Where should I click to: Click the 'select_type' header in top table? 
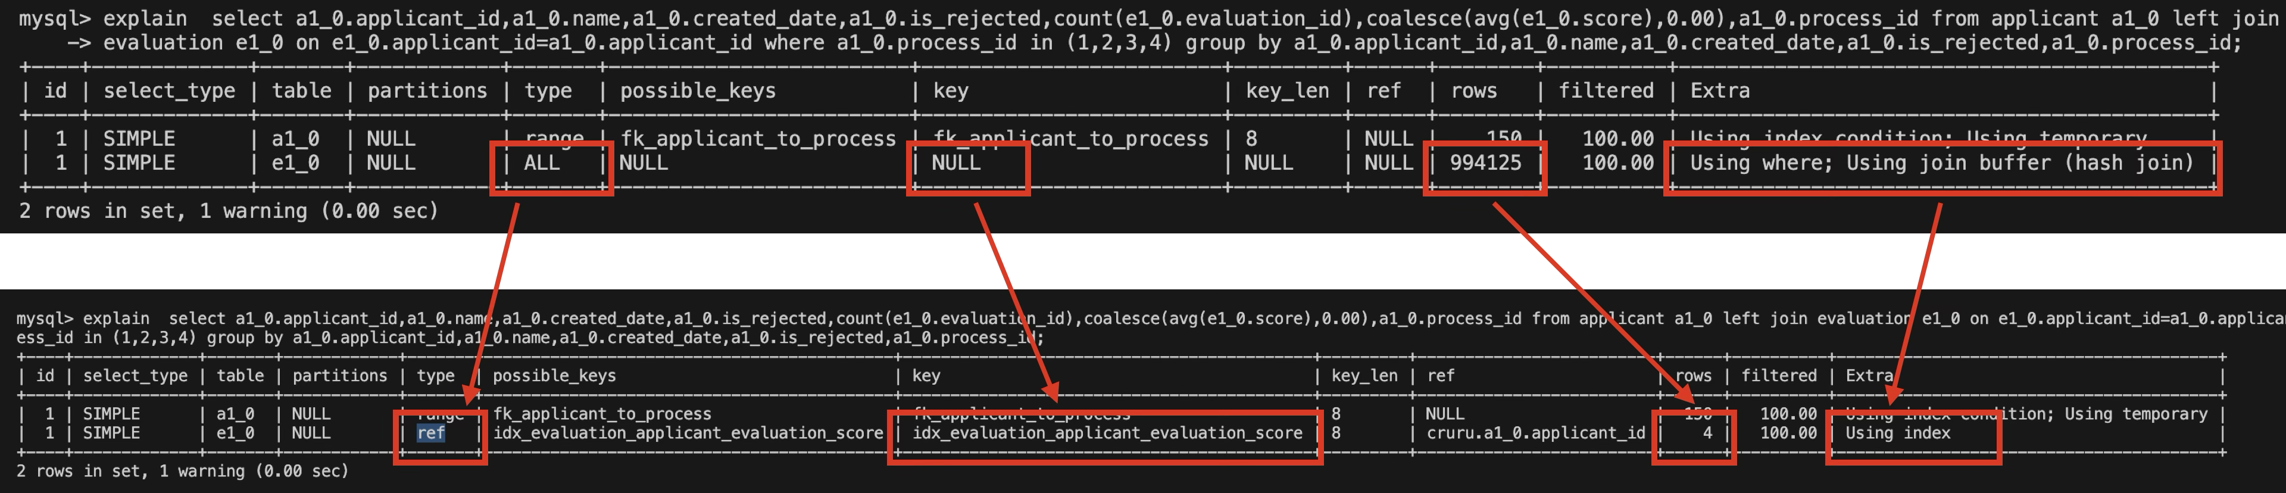pos(170,91)
